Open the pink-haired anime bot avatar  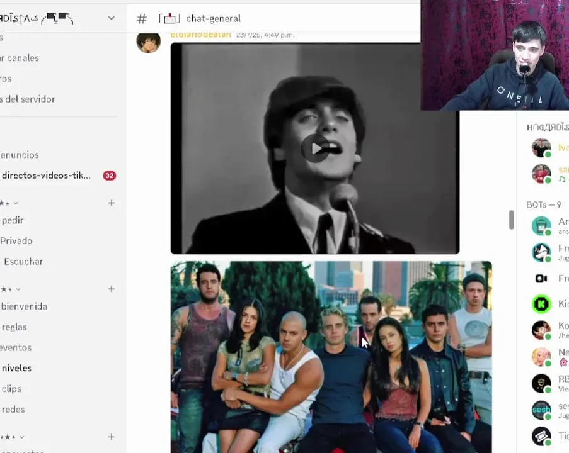tap(541, 357)
